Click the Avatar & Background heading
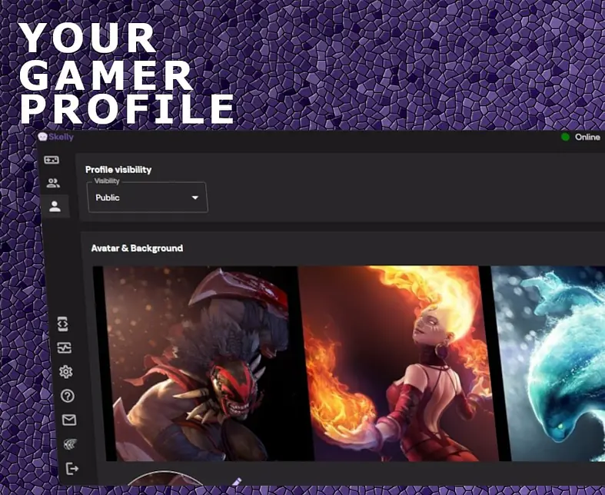The image size is (605, 495). (137, 248)
